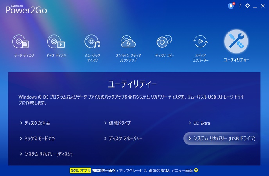
Task: Select システム リカバリー (USB ドライブ)
Action: click(x=221, y=138)
